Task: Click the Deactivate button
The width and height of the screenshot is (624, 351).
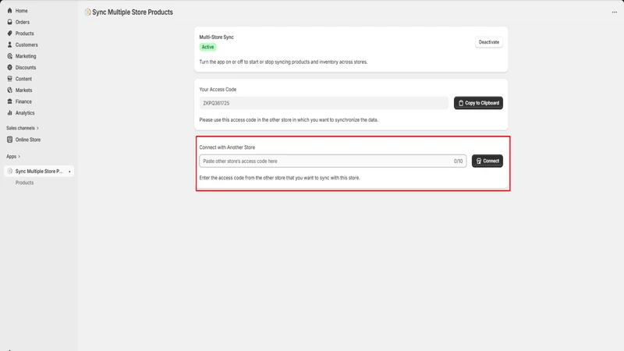Action: (x=489, y=42)
